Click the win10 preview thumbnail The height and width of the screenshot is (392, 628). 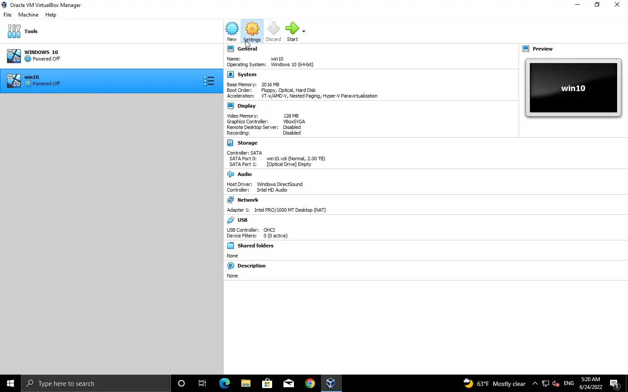coord(573,88)
